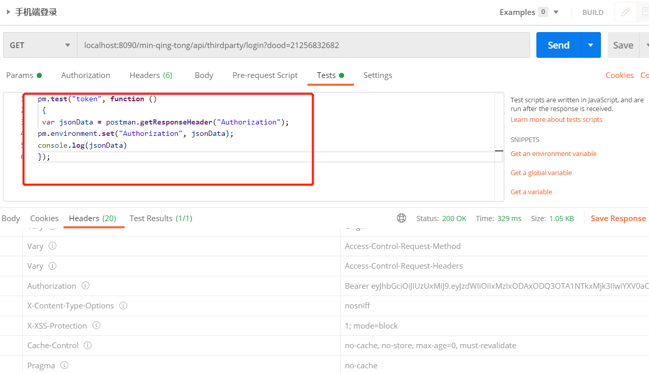Click the info icon beside X-XSS-Protection
Screen dimensions: 649x373
[x=96, y=325]
